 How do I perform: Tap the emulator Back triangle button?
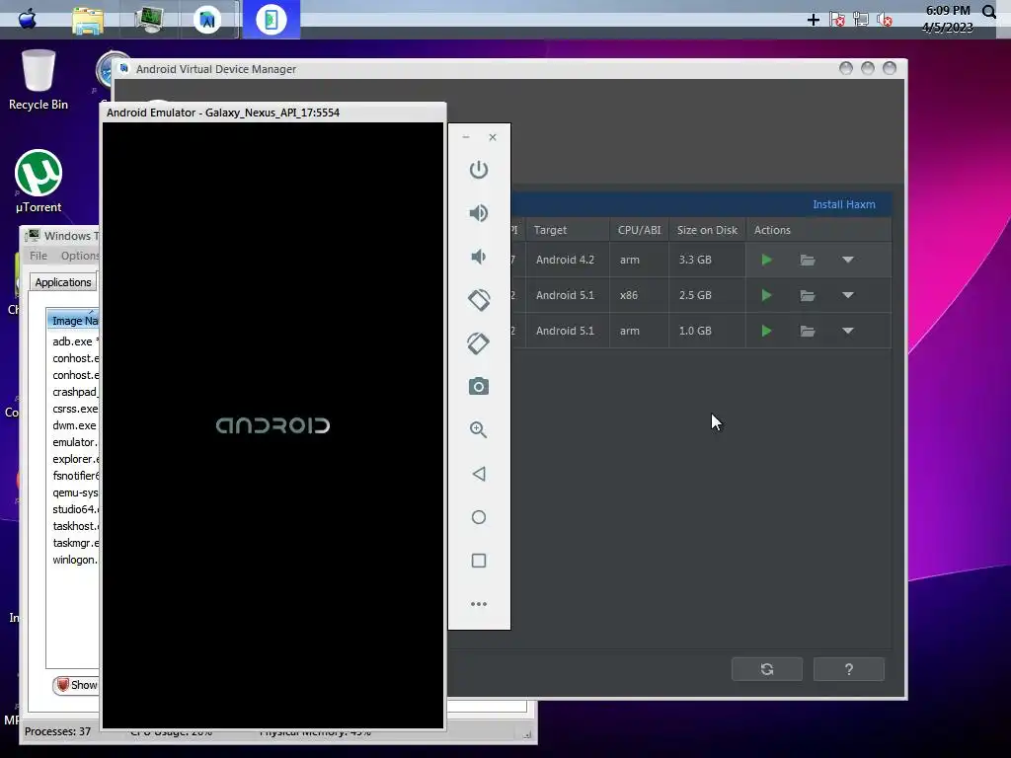(479, 474)
